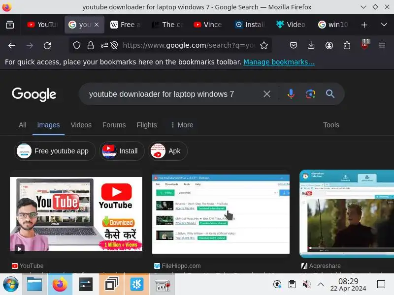Search by image with Google Lens

coord(311,94)
